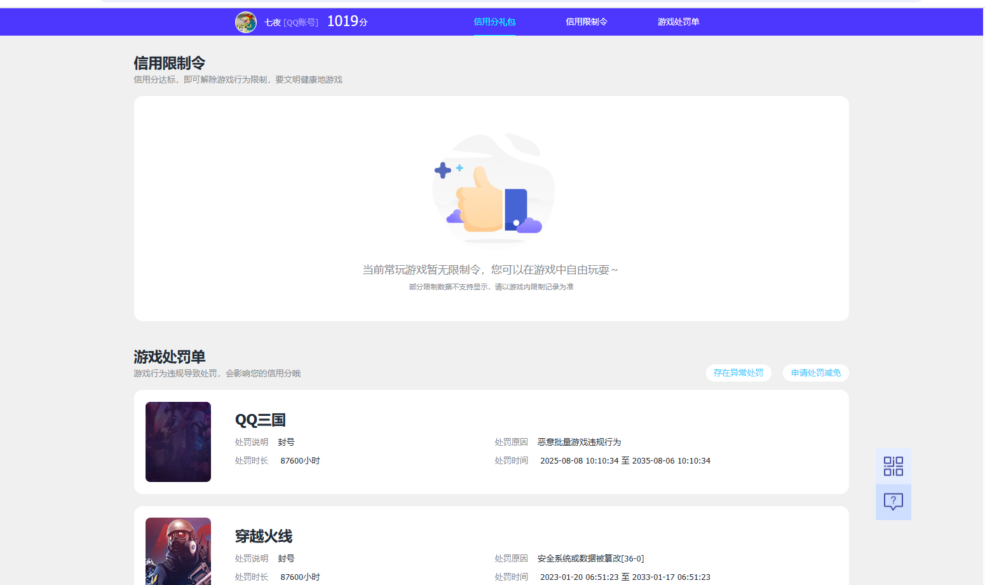Click the thumbs-up illustration graphic

pos(492,191)
